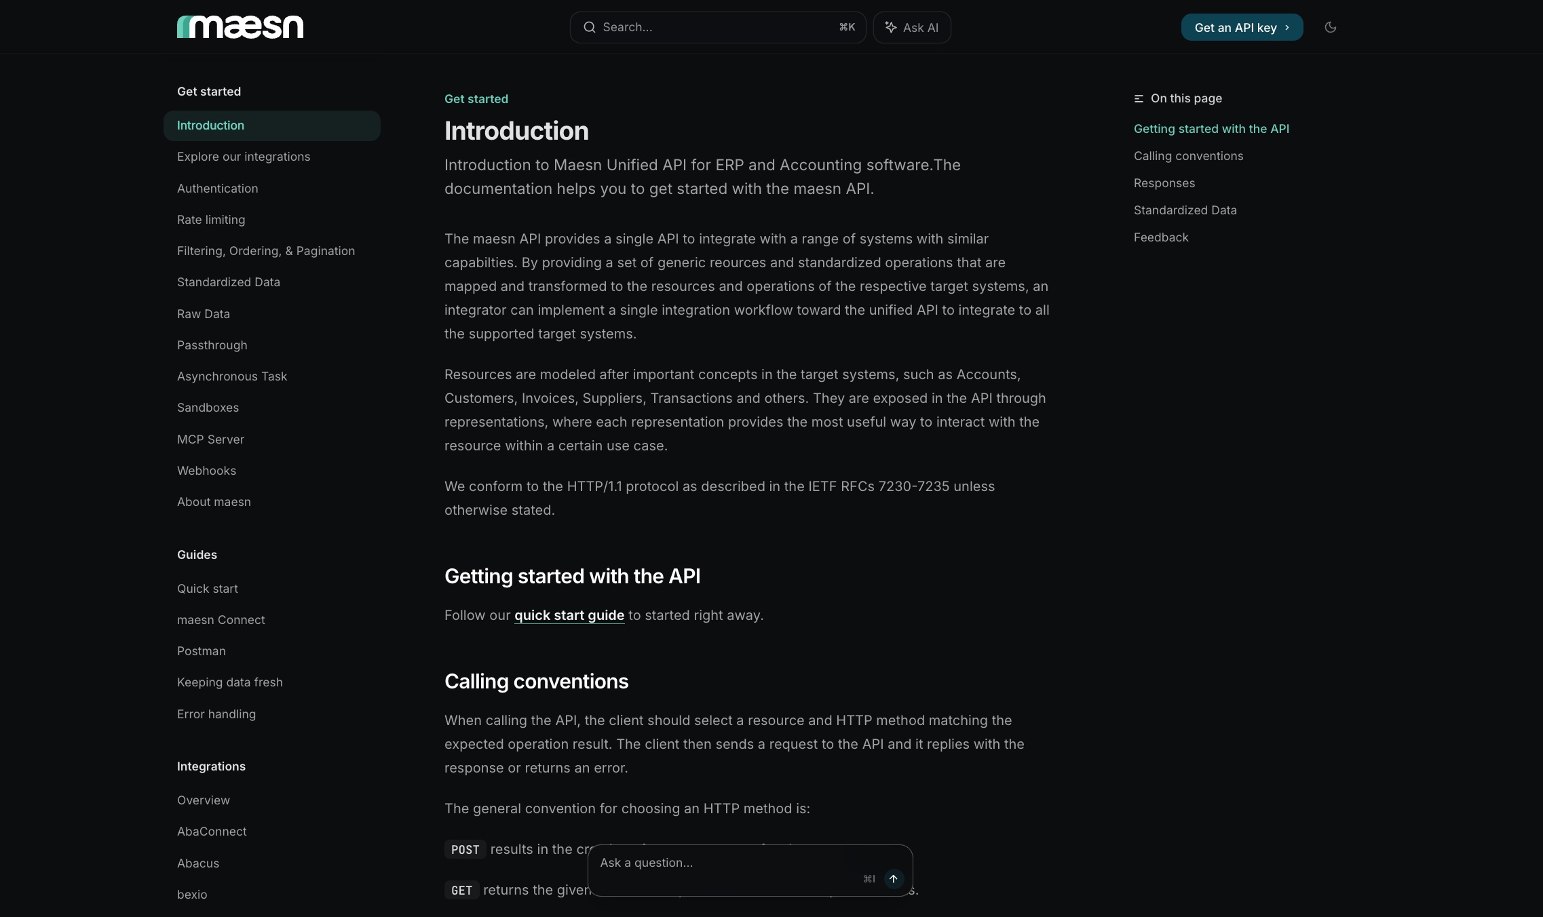Click the search magnifier icon
Viewport: 1543px width, 917px height.
click(x=590, y=27)
